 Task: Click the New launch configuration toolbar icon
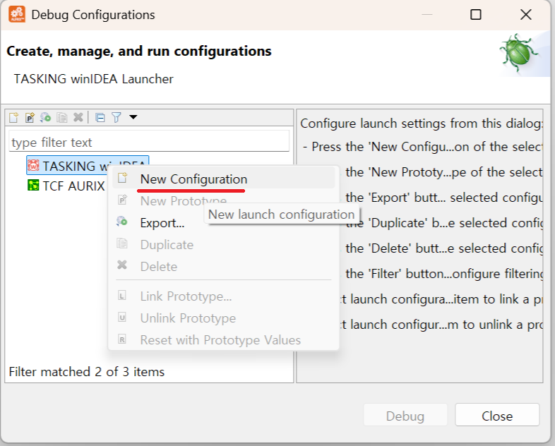(13, 118)
